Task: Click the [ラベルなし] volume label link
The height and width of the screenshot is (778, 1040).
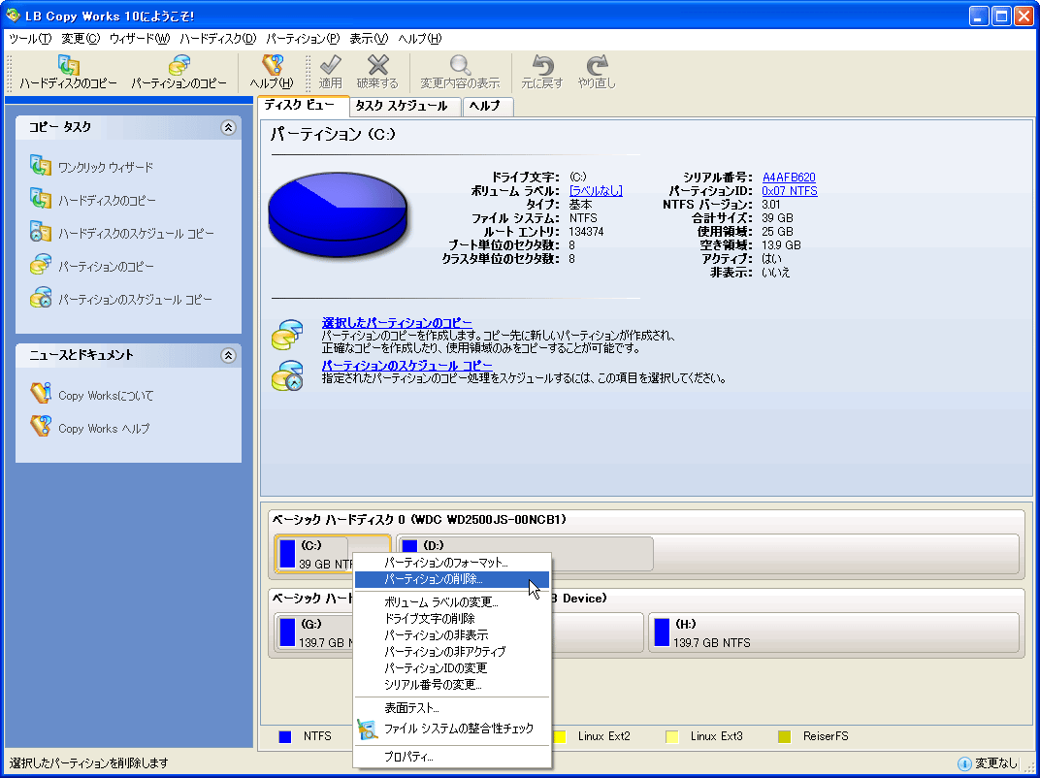Action: (x=596, y=191)
